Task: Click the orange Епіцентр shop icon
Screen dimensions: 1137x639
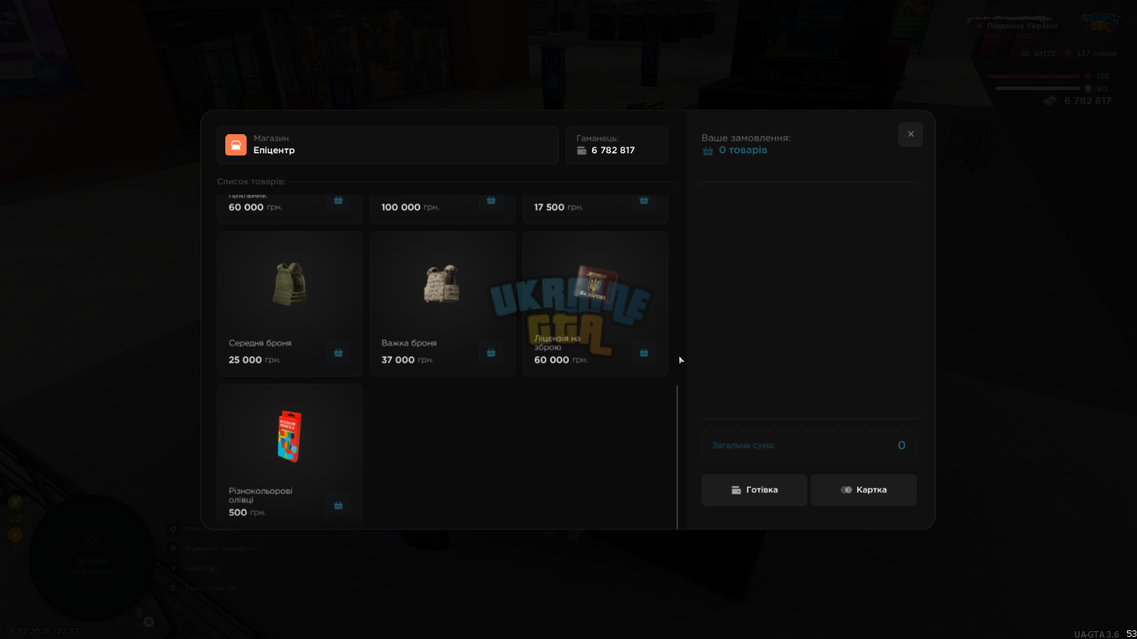Action: [236, 145]
